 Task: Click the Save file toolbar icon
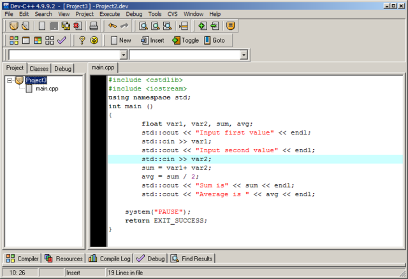(54, 25)
